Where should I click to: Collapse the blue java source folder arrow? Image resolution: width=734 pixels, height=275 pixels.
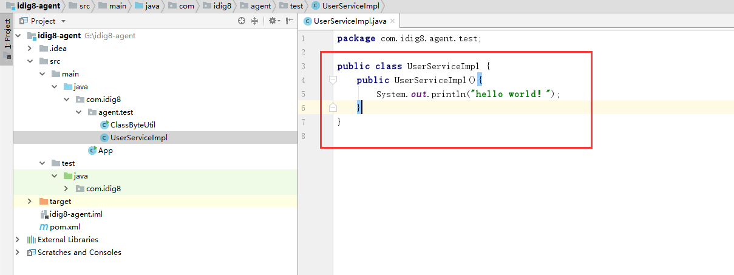click(54, 87)
